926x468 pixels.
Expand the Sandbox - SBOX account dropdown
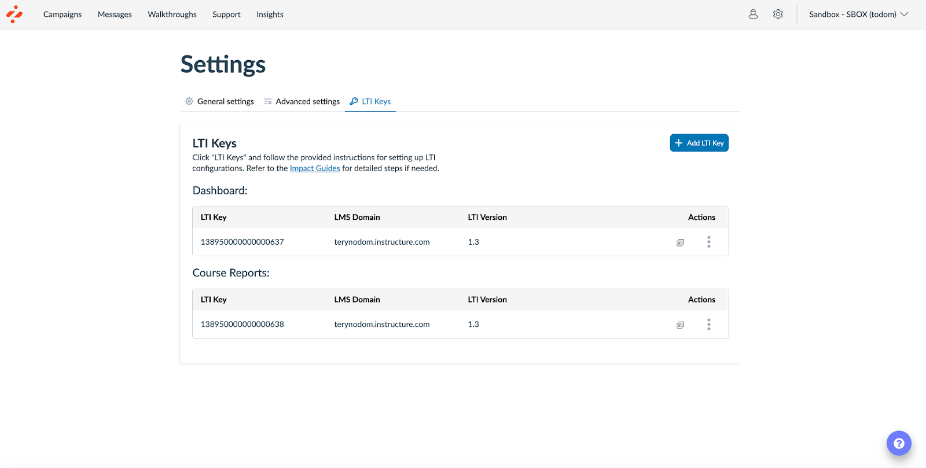pos(858,14)
